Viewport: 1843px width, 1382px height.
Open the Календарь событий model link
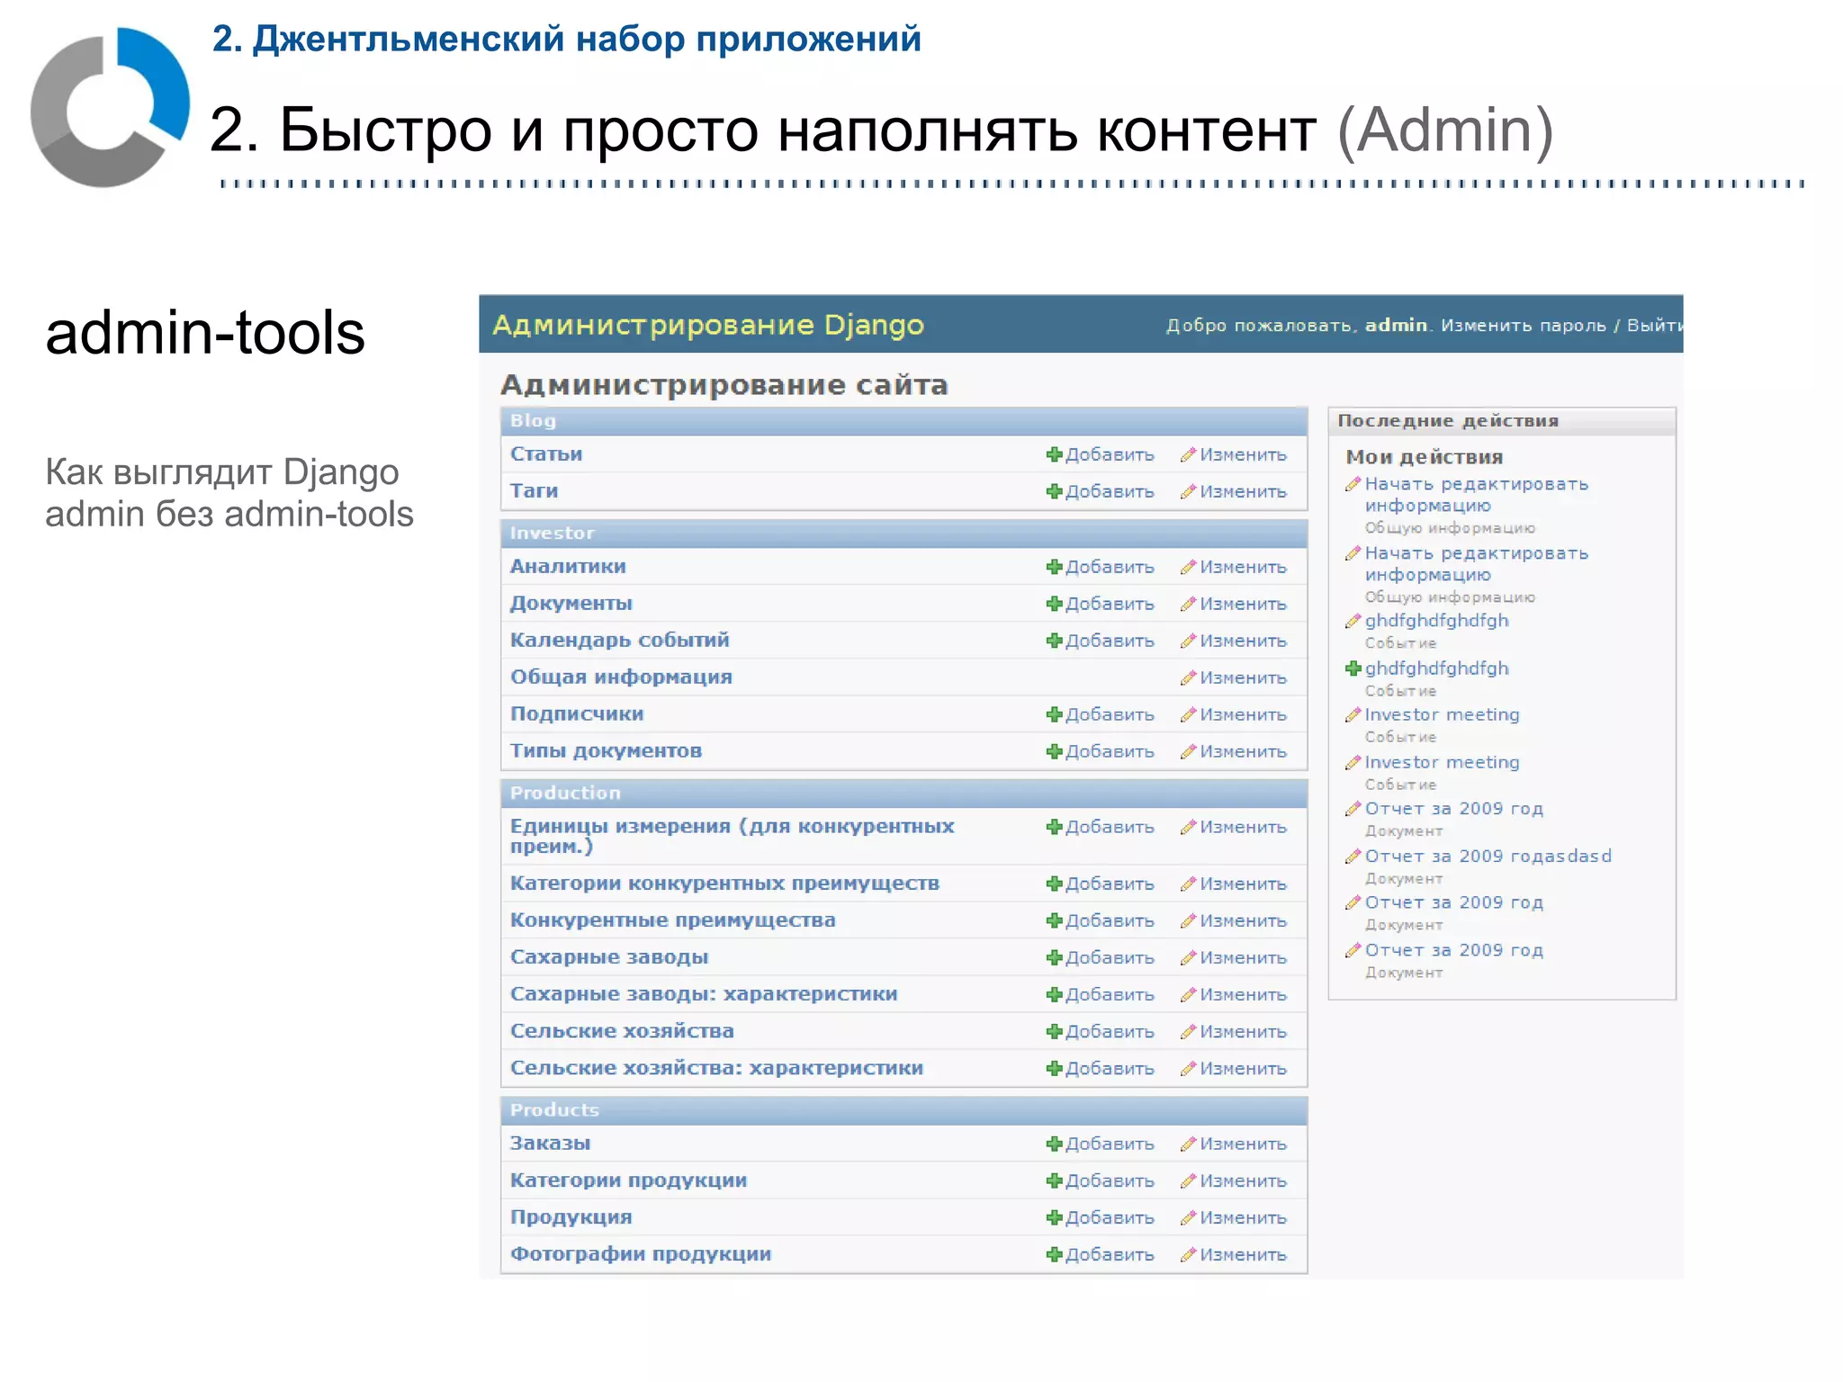tap(620, 641)
